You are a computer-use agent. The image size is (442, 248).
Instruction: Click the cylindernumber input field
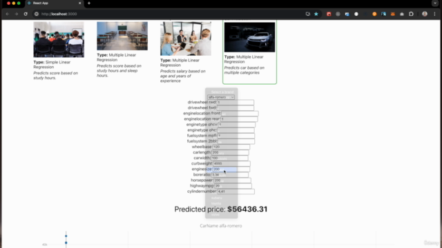pos(236,192)
